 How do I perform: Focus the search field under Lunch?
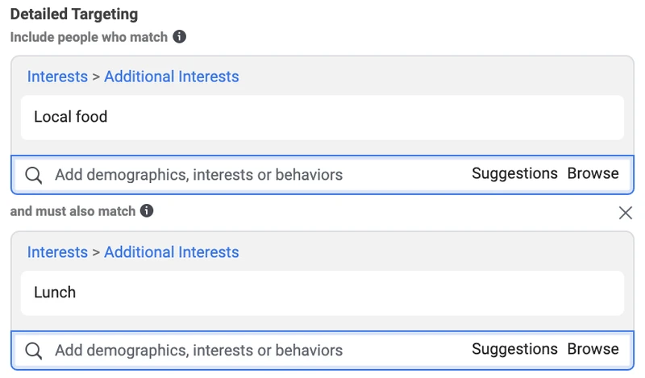(x=322, y=351)
